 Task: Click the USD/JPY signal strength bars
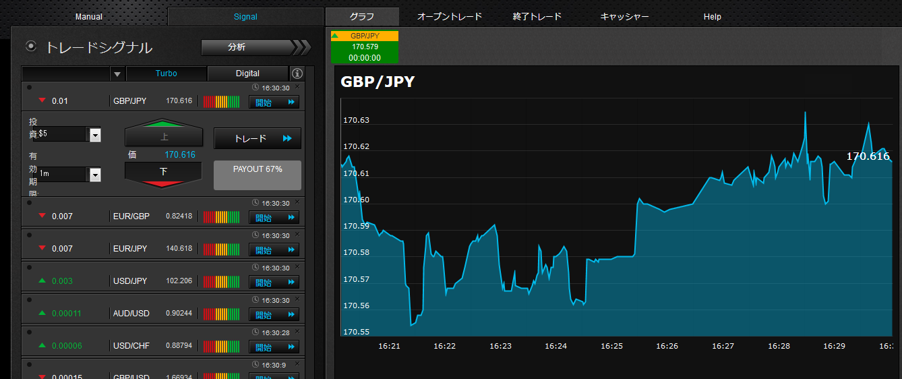221,282
